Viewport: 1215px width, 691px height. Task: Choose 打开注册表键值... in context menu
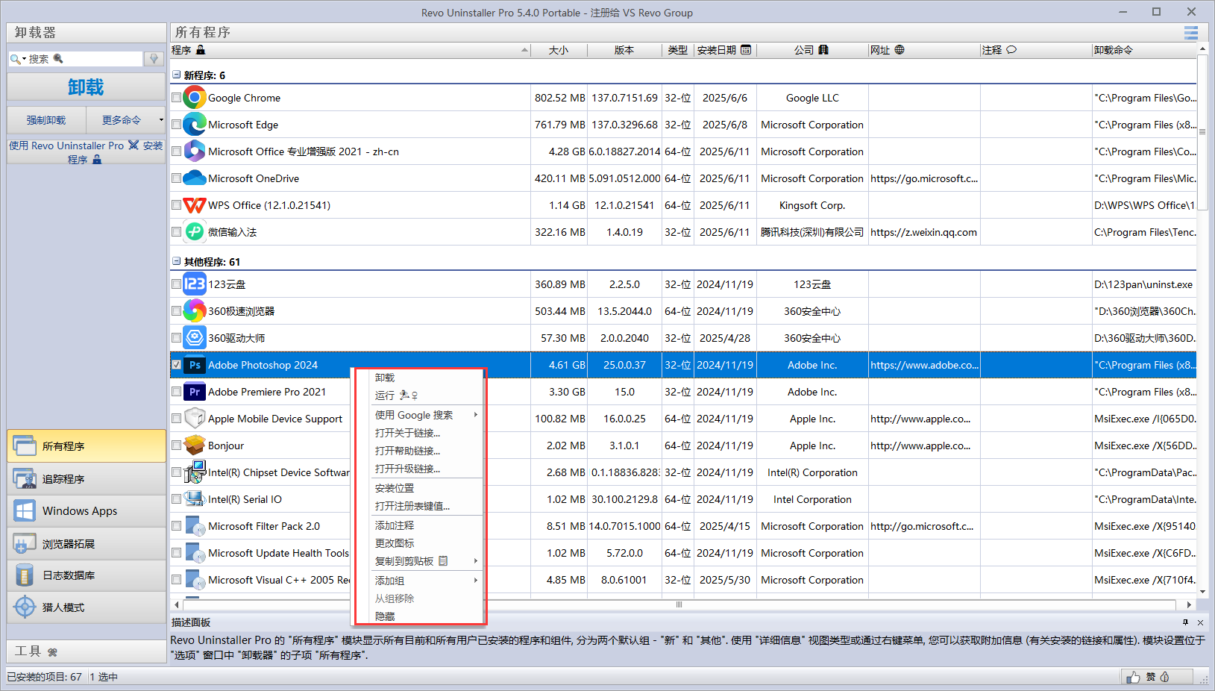coord(412,506)
